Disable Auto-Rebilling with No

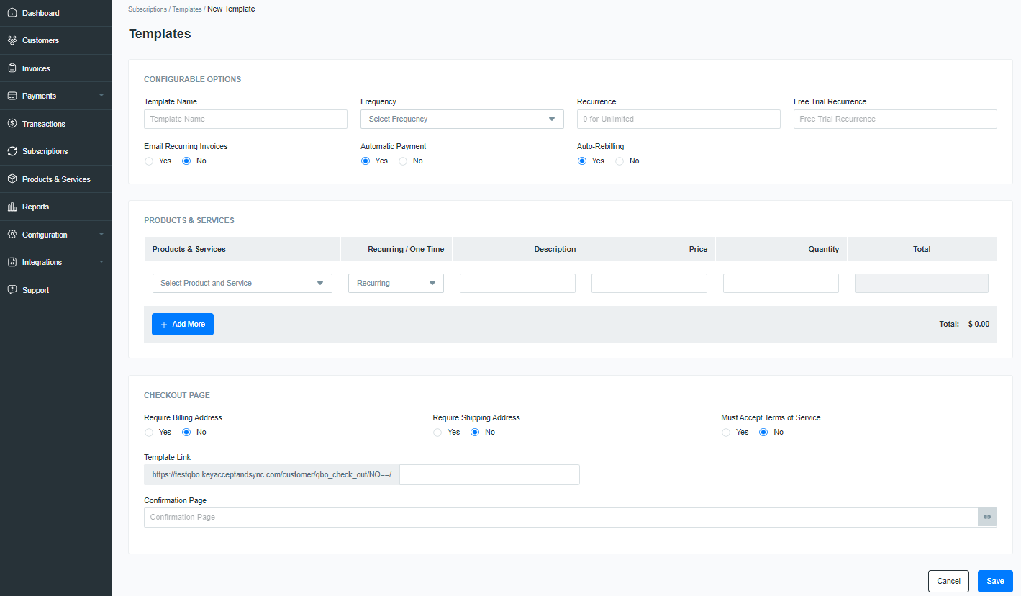[620, 161]
